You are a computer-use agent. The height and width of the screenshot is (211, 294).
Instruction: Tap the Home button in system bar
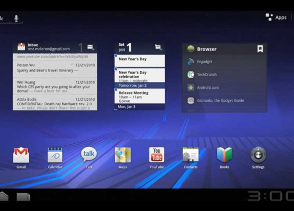[x=4, y=196]
